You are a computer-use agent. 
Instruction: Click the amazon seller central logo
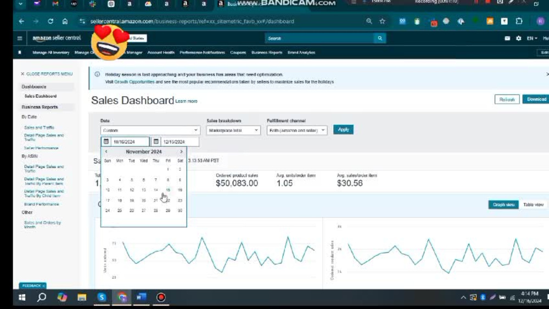click(x=57, y=38)
